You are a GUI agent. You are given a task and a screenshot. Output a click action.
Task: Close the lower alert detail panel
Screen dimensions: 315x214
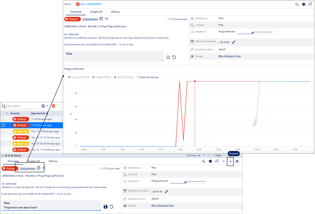(x=237, y=161)
